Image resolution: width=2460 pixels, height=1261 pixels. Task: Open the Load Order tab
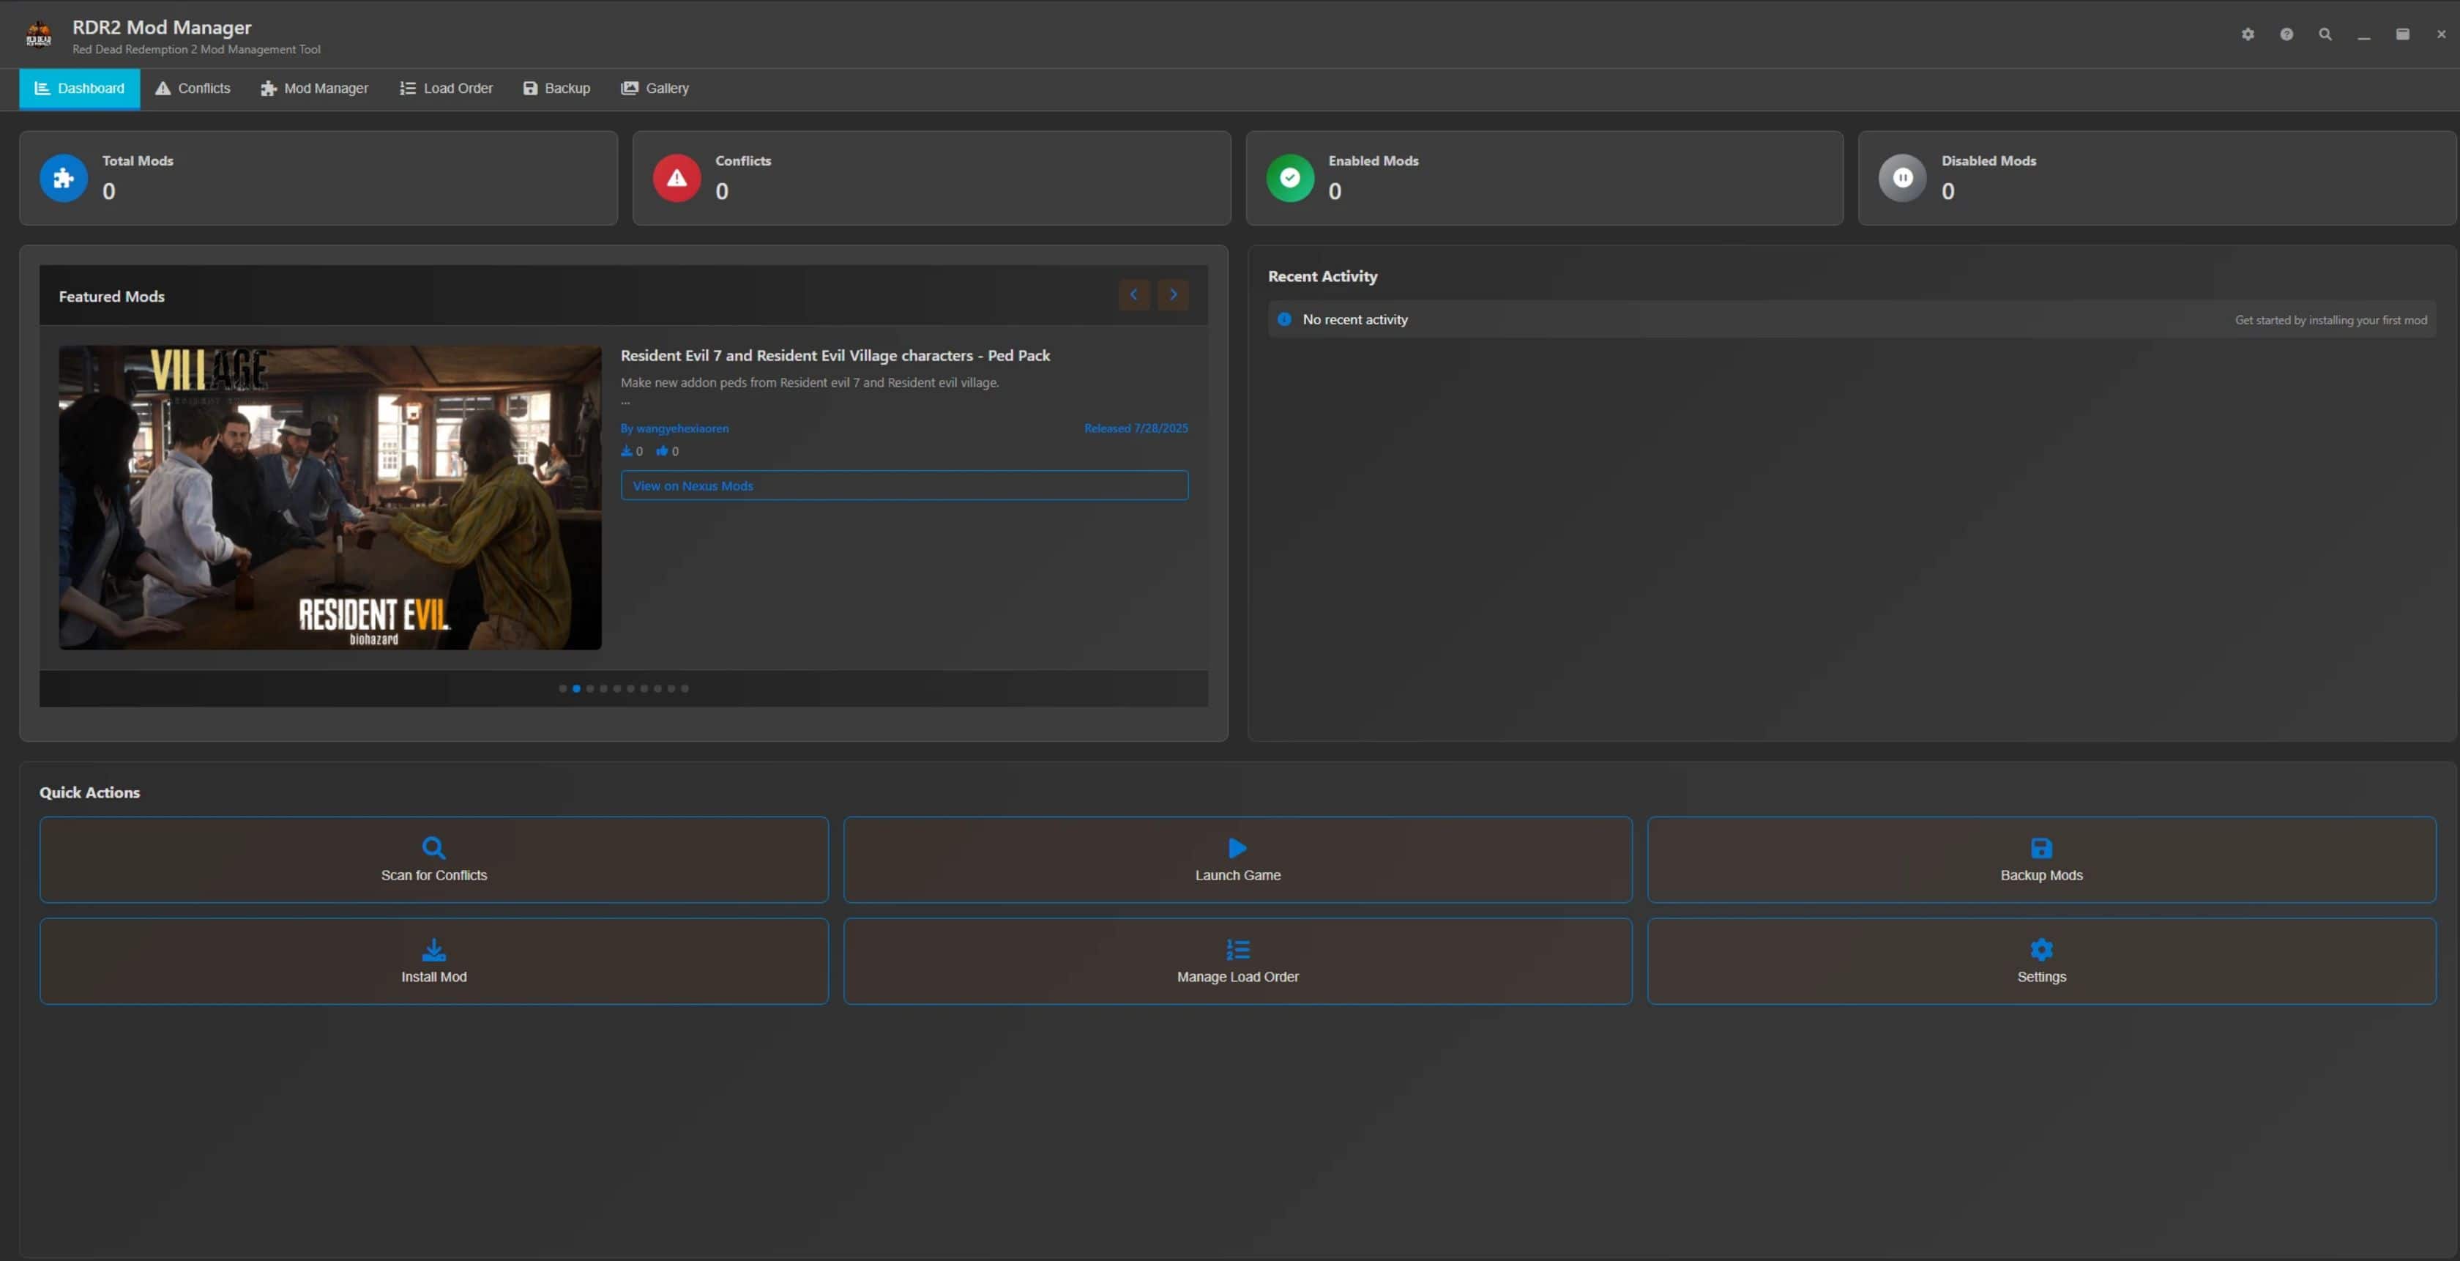pos(446,89)
